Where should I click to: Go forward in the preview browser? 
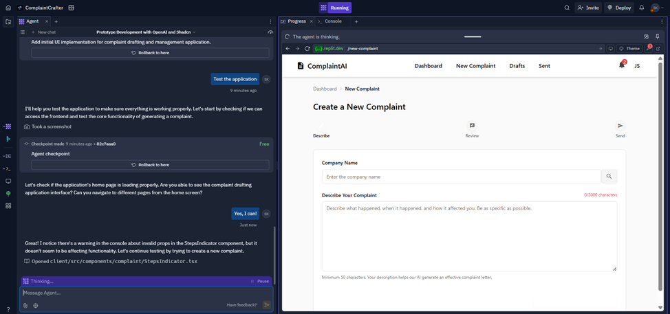click(297, 49)
